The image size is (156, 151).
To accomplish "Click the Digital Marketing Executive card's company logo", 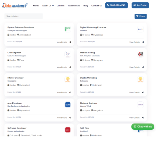I will point(141,29).
